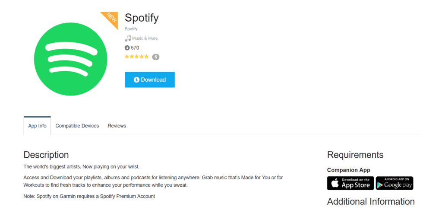Click the download count arrow icon
The image size is (442, 210).
coord(127,48)
